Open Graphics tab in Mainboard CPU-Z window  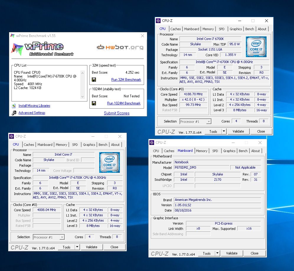click(229, 151)
